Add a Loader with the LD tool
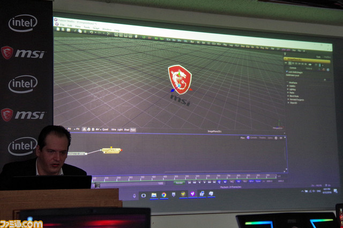Image resolution: width=343 pixels, height=228 pixels. point(144,37)
